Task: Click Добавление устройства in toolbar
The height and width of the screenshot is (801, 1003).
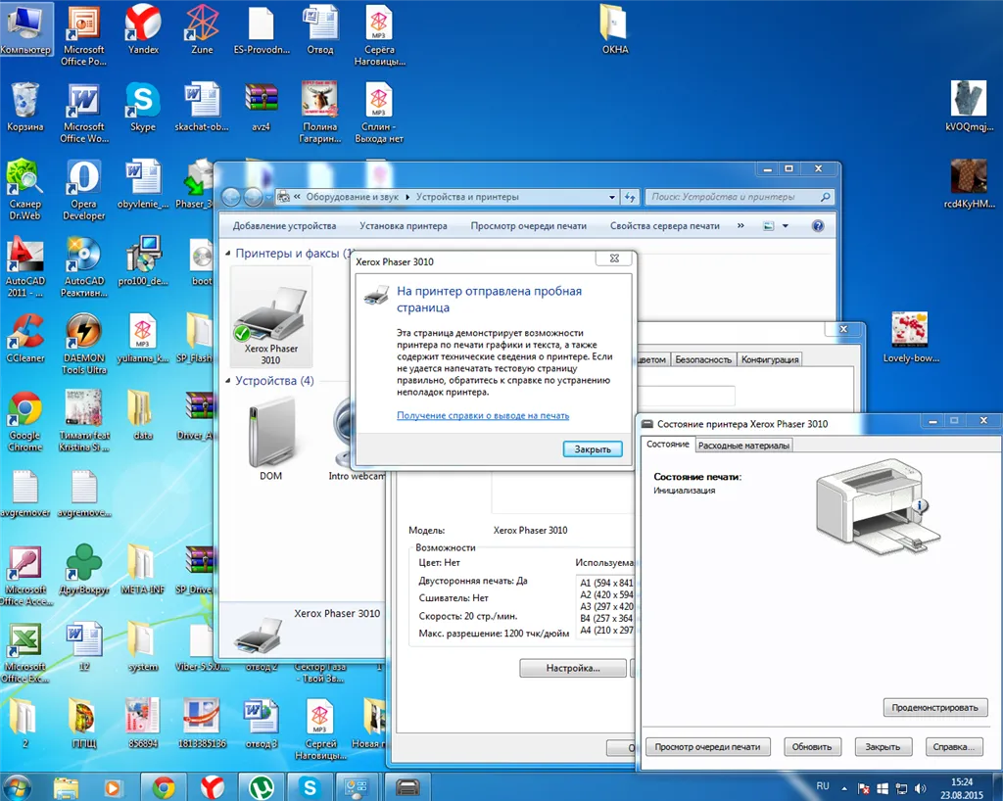Action: (284, 225)
